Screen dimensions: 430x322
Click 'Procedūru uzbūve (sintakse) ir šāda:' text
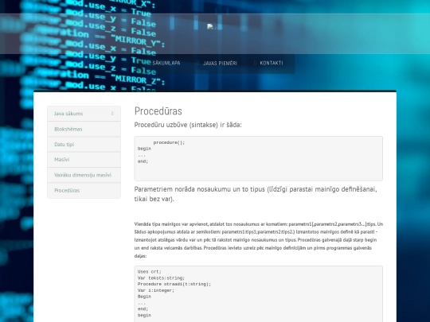pos(188,125)
